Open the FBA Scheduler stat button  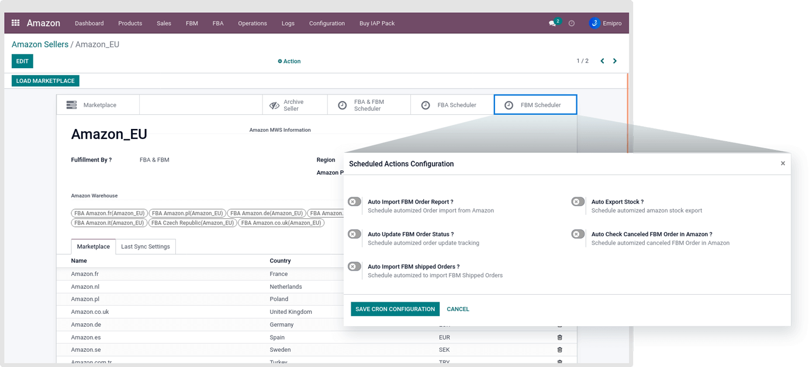pos(451,105)
